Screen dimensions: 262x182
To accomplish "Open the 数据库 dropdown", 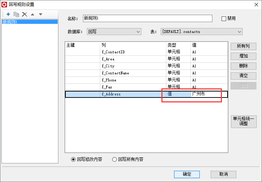I will point(114,32).
